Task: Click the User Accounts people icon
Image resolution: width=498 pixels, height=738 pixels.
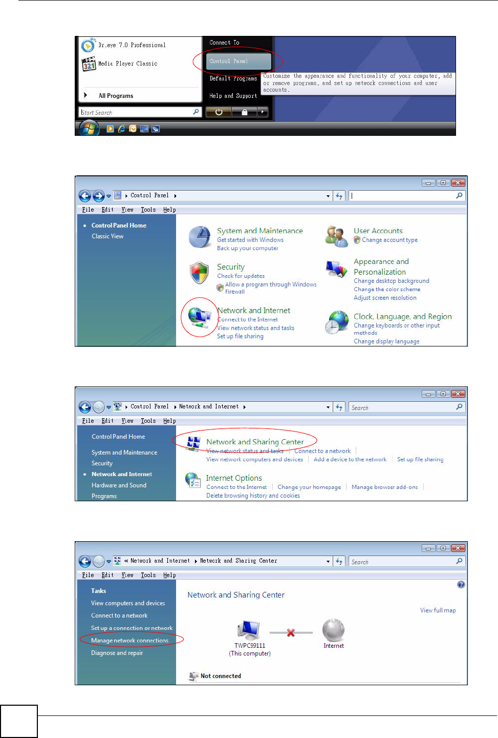Action: 337,236
